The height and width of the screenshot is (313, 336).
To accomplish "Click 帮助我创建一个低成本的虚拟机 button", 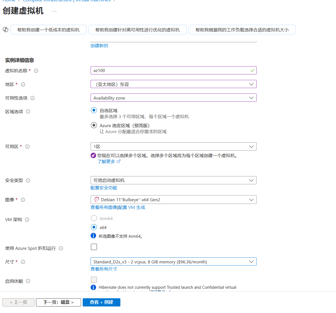I will click(48, 30).
